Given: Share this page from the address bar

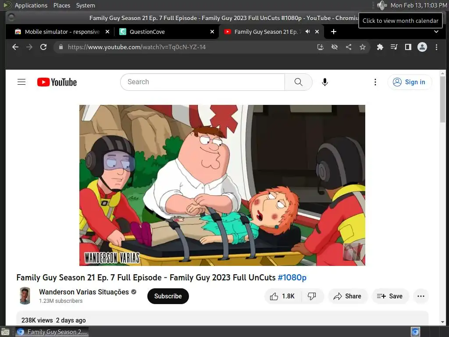Looking at the screenshot, I should 349,47.
